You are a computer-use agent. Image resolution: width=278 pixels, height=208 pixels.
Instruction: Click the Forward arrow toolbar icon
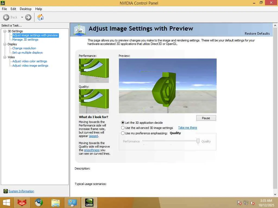tap(28, 17)
